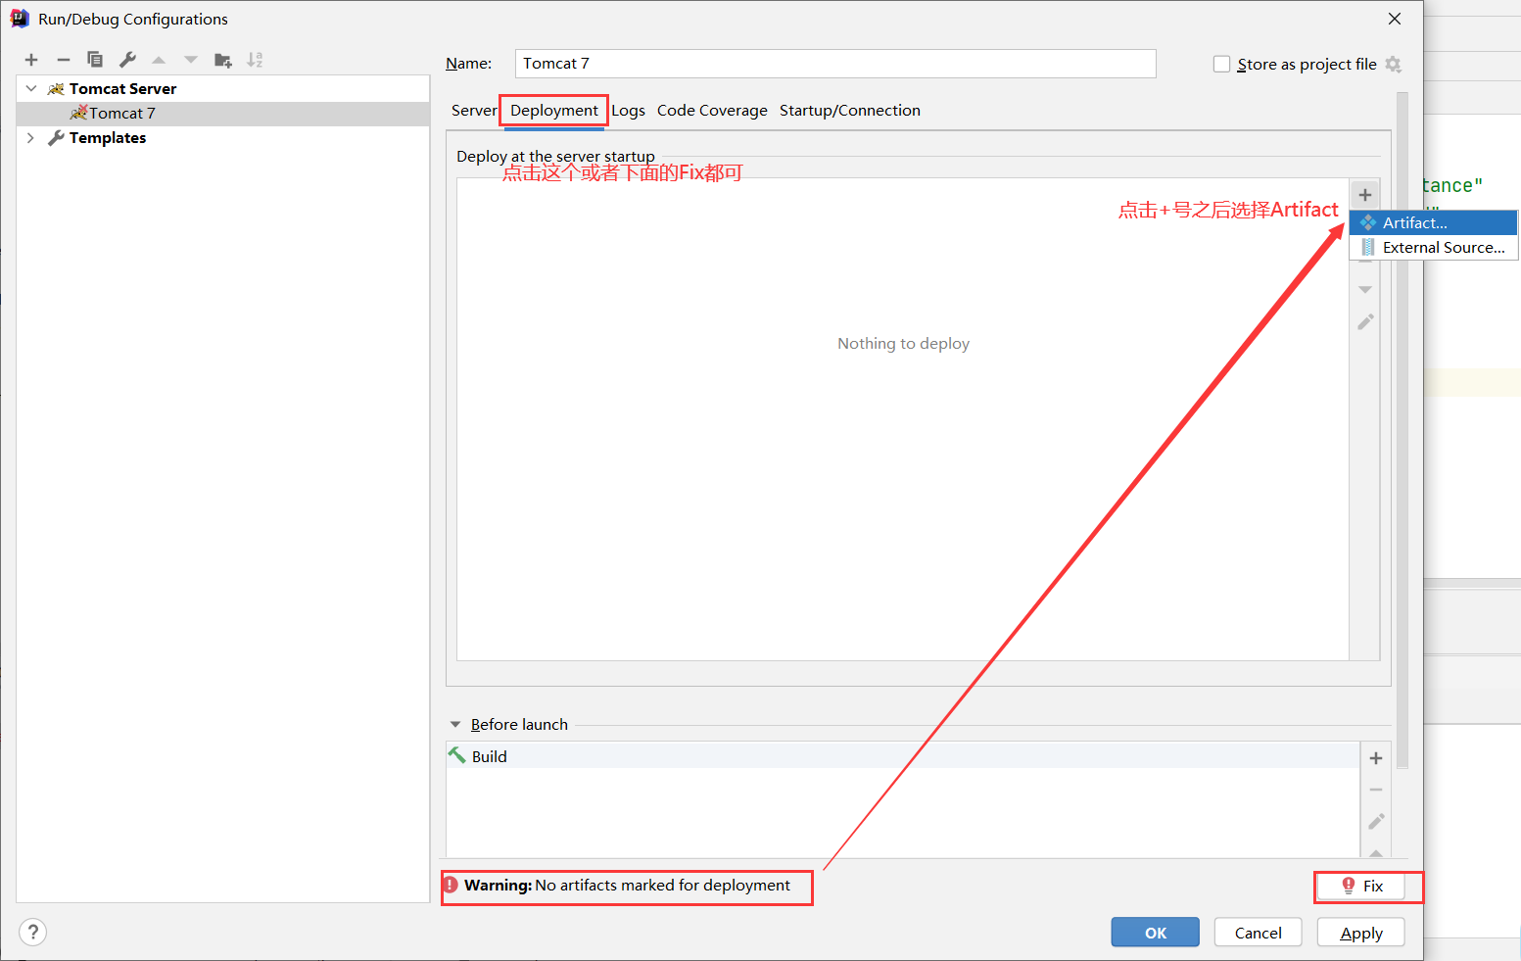Viewport: 1521px width, 961px height.
Task: Switch to the Logs tab
Action: pyautogui.click(x=628, y=111)
